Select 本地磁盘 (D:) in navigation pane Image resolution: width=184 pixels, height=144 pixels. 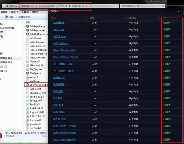tap(6, 62)
